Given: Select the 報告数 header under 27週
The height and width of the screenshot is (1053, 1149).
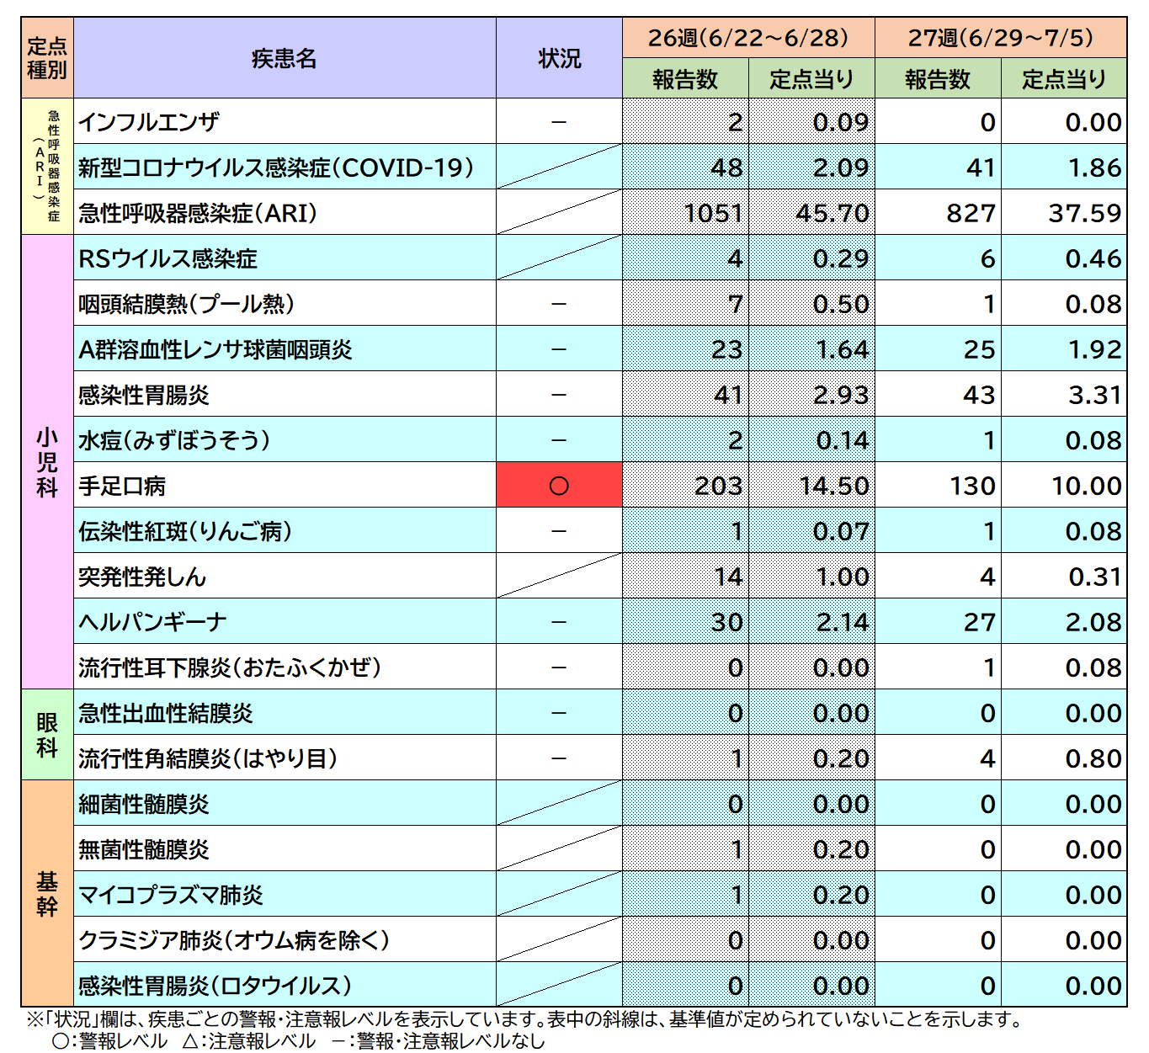Looking at the screenshot, I should click(x=938, y=78).
